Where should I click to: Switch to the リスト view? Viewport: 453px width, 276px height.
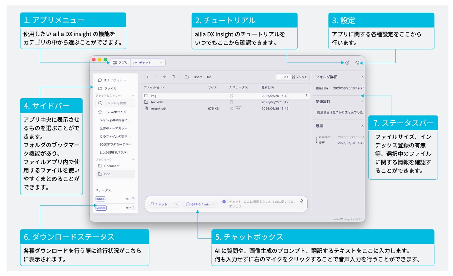coord(283,77)
